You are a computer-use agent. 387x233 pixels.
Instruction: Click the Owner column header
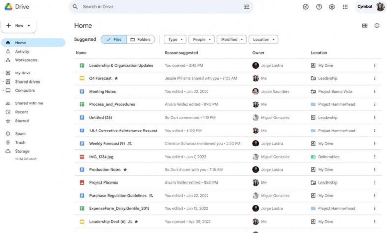coord(258,53)
